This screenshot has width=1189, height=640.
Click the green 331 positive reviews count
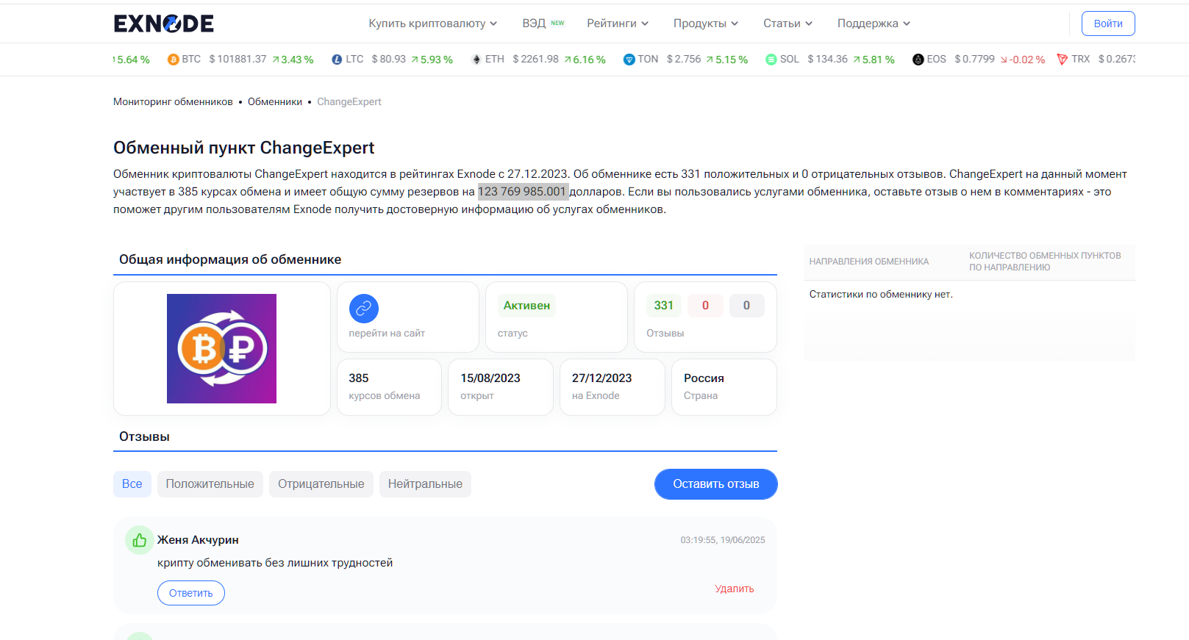pos(664,306)
